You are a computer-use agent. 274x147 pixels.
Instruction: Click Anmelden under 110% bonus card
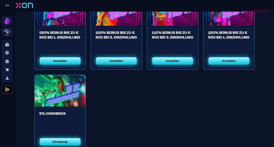(173, 61)
